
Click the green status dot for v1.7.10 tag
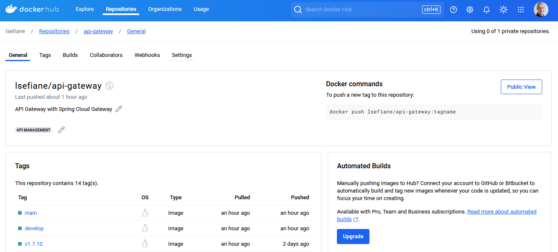coord(20,244)
